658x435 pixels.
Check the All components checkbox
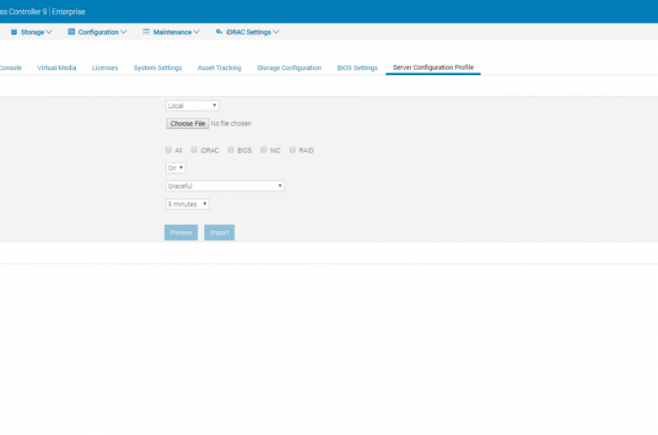click(x=169, y=150)
